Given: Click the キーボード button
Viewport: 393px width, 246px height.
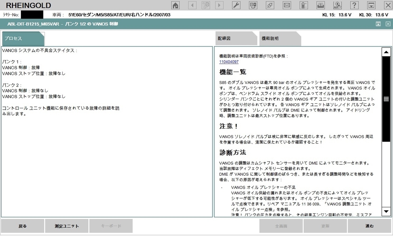Looking at the screenshot, I should (111, 226).
